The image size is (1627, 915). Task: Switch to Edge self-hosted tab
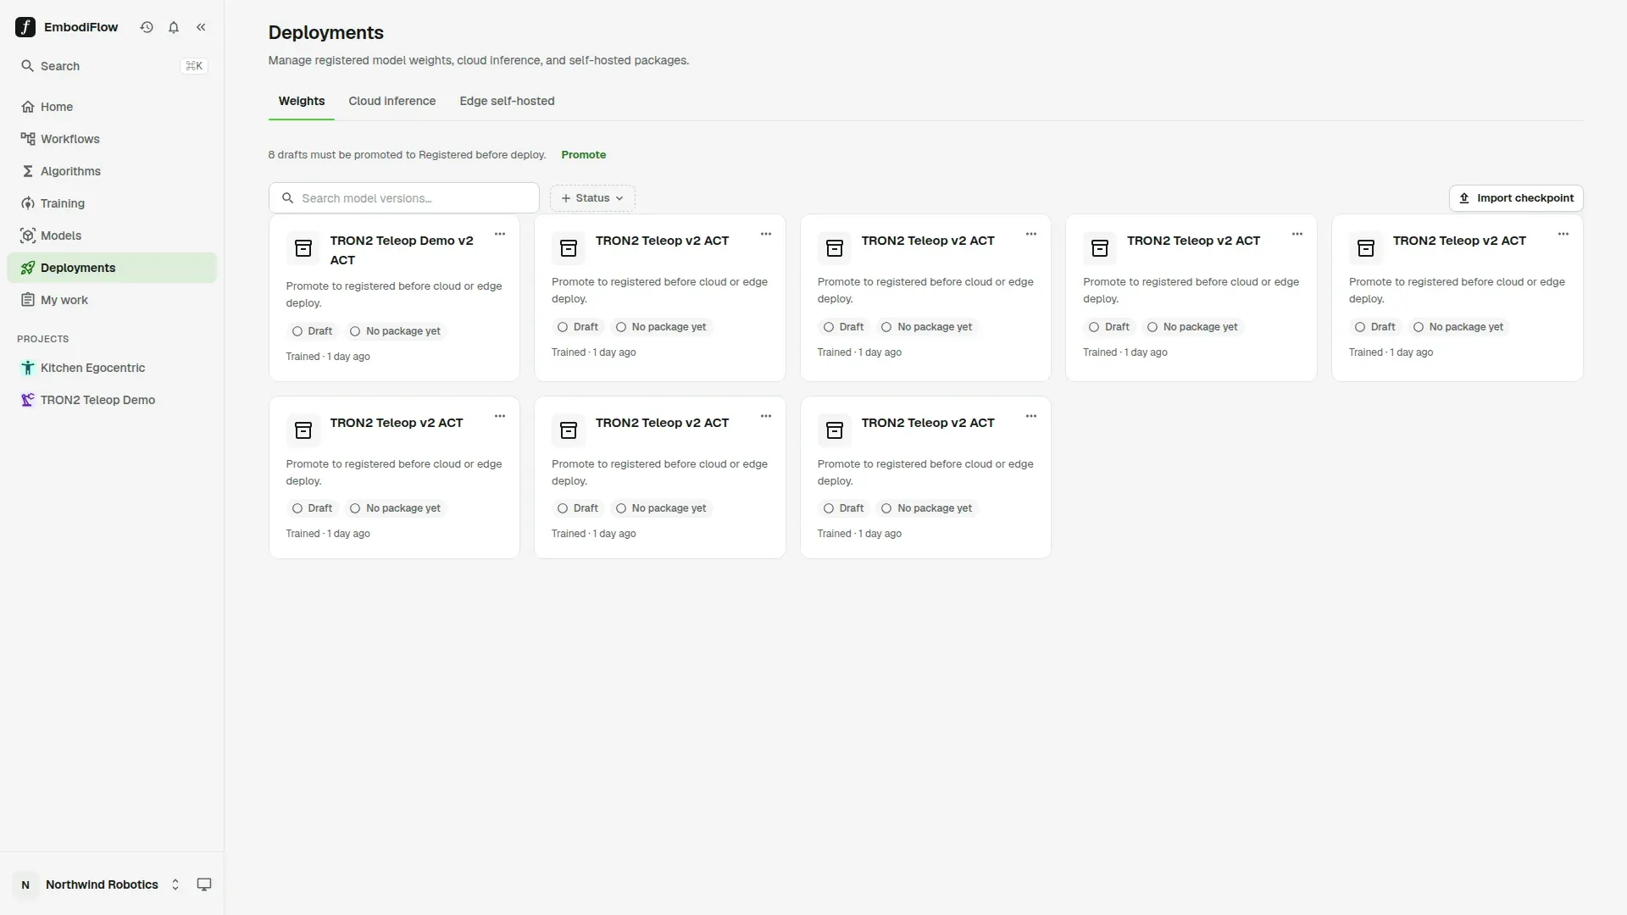pyautogui.click(x=507, y=101)
